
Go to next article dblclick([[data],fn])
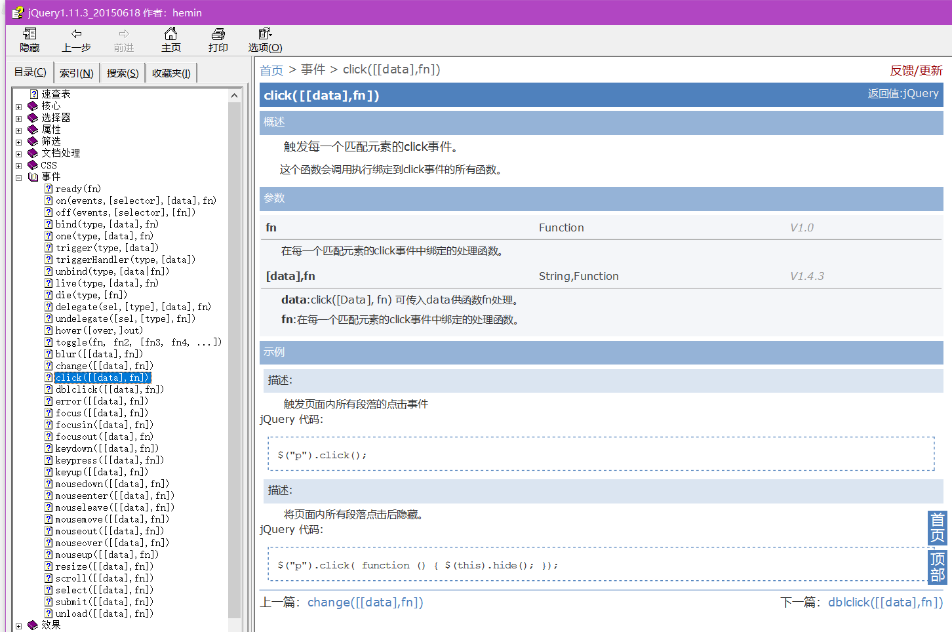click(x=885, y=602)
